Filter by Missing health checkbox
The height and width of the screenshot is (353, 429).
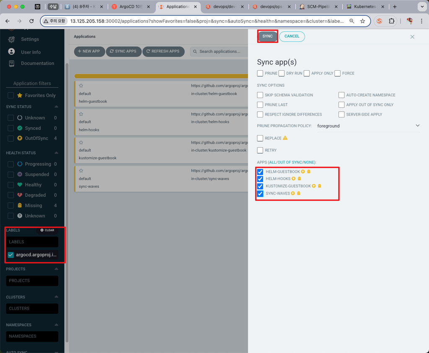click(x=10, y=205)
